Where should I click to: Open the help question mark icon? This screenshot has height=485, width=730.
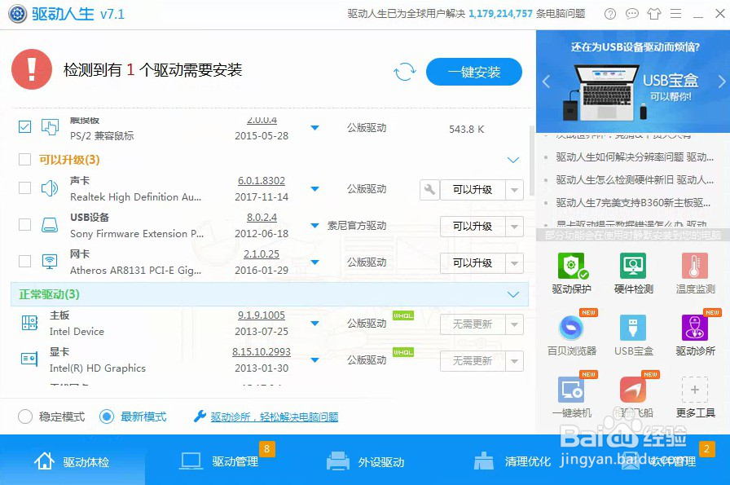tap(610, 14)
